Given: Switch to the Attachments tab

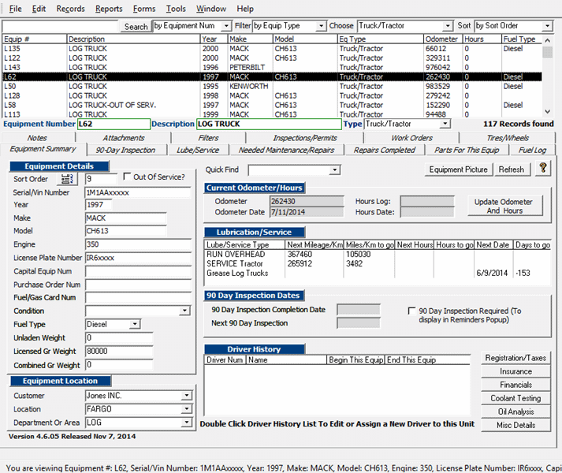Looking at the screenshot, I should (x=124, y=138).
